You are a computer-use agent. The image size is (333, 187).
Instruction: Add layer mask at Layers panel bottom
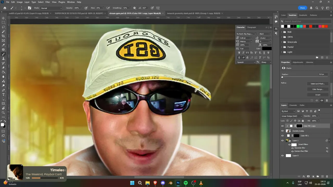click(x=308, y=177)
